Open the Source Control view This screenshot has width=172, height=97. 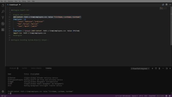click(x=3, y=17)
